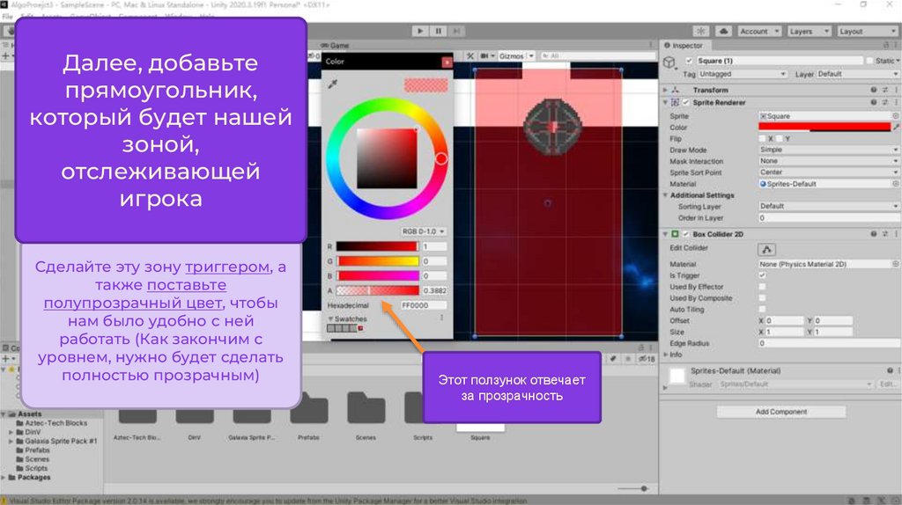Toggle the Square (1) active checkbox
This screenshot has height=505, width=902.
click(x=689, y=61)
